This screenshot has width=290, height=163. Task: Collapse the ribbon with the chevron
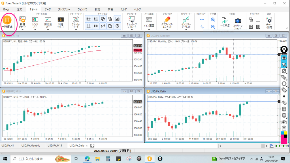click(287, 28)
